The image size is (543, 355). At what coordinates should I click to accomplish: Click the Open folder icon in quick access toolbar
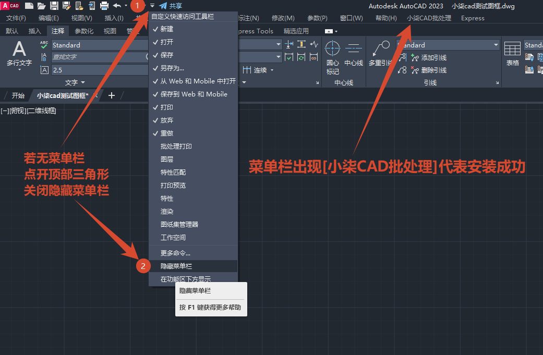[x=42, y=6]
